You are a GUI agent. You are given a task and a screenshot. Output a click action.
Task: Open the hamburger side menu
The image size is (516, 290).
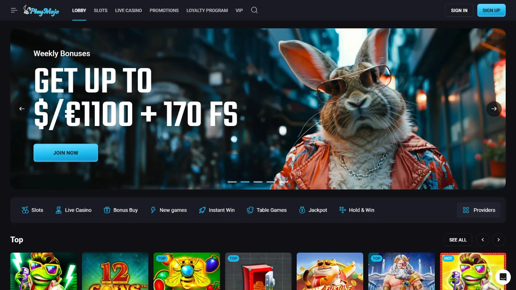point(14,10)
